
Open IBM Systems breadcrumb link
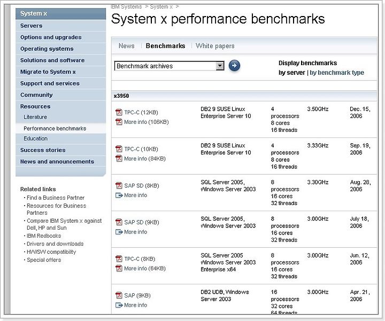tap(126, 6)
